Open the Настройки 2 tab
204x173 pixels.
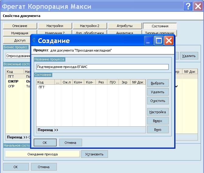(90, 26)
